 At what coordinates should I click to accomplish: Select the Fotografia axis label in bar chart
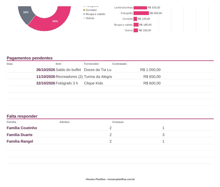point(127,13)
